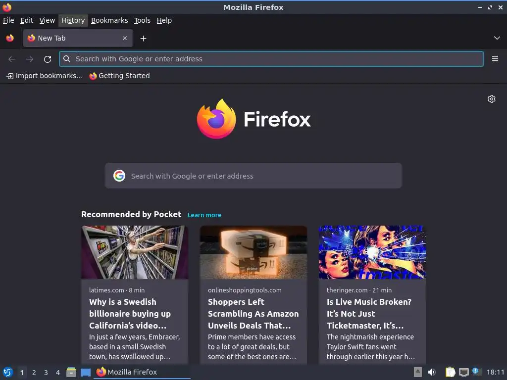Reload the current page
This screenshot has height=380, width=507.
(x=48, y=59)
